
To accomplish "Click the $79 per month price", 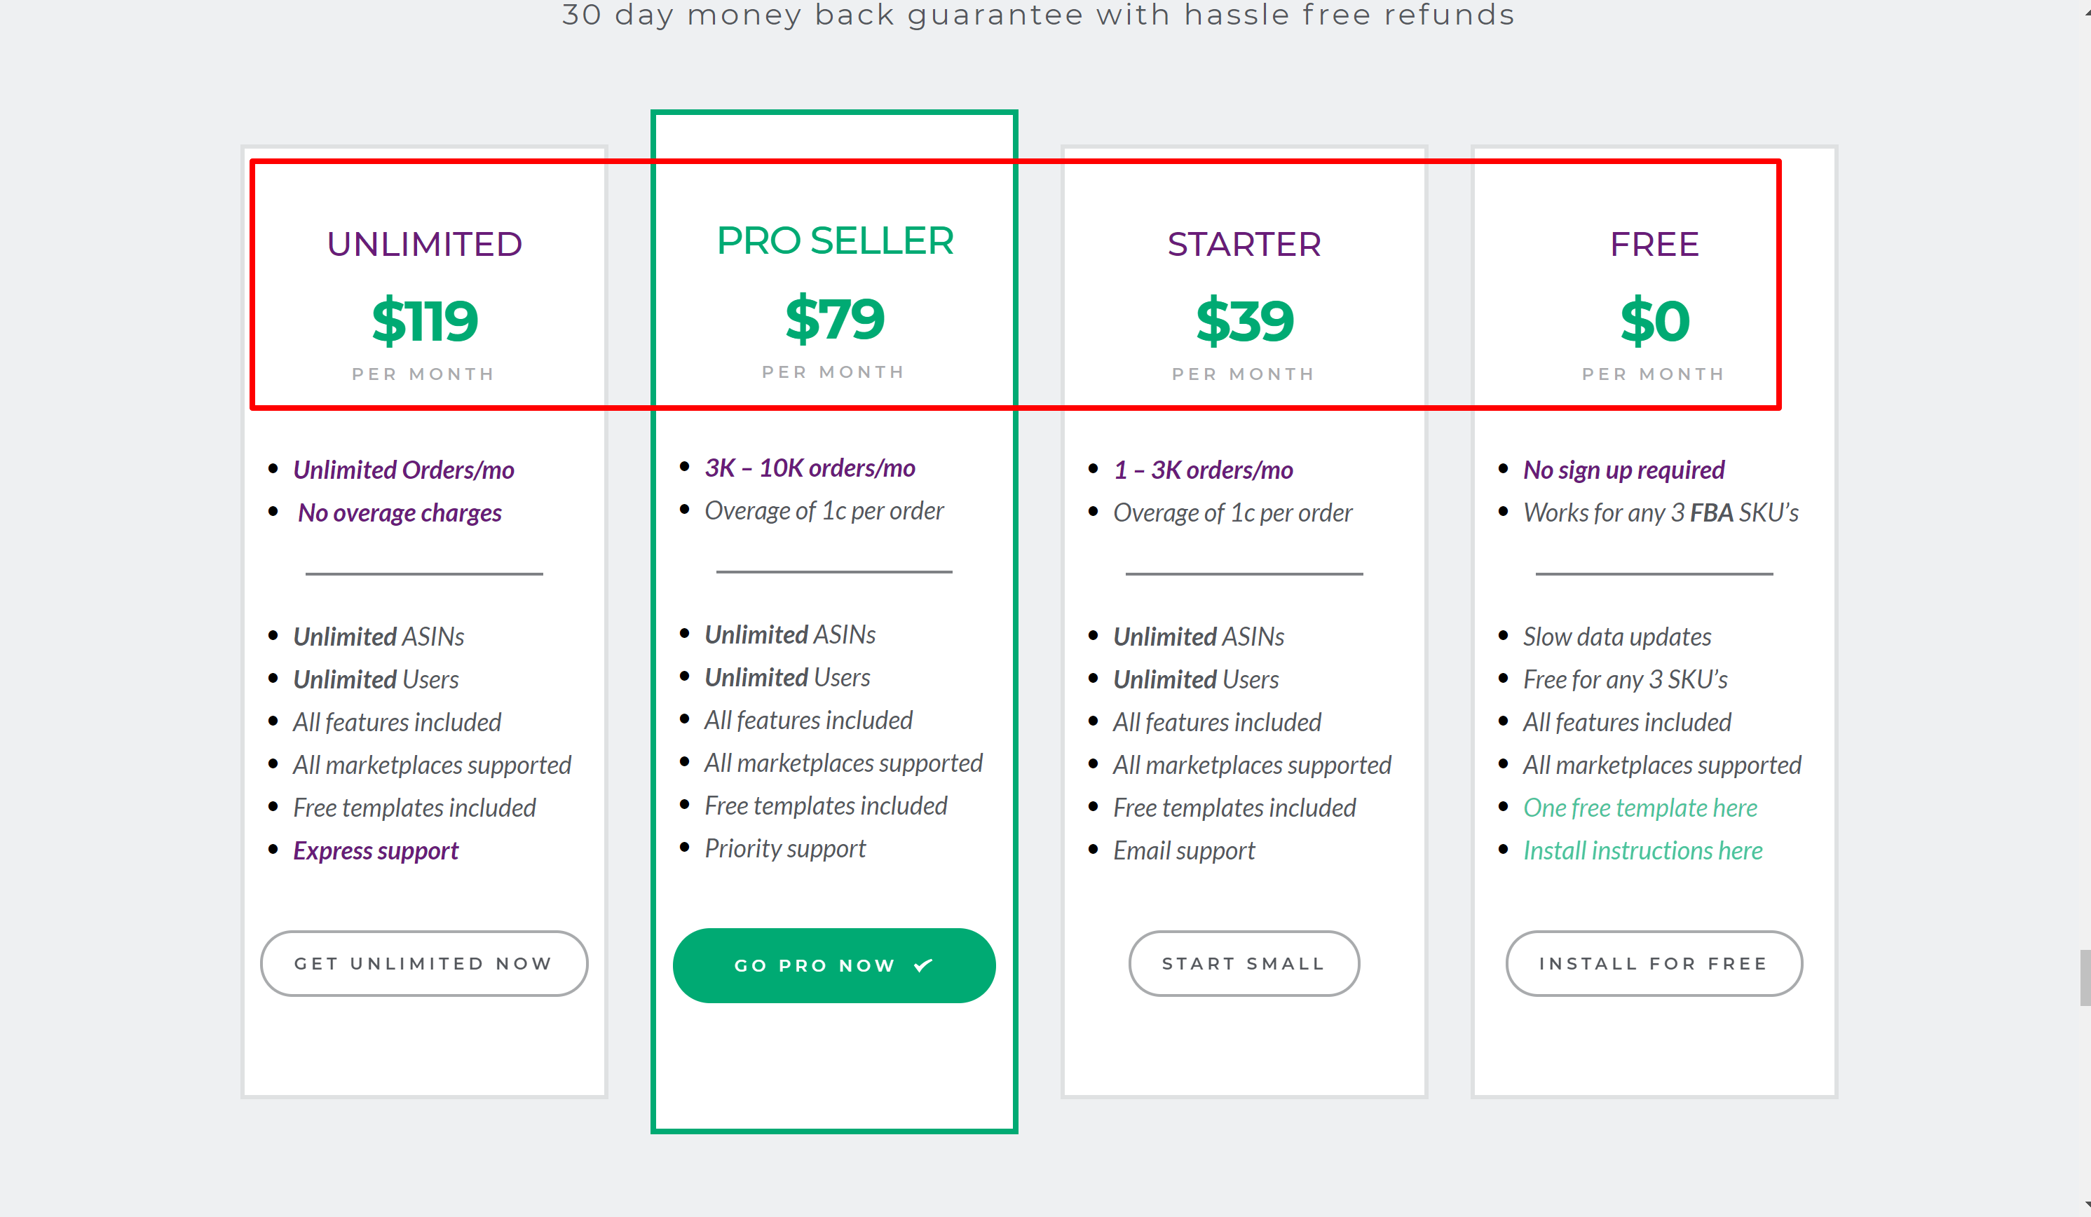I will pos(835,320).
